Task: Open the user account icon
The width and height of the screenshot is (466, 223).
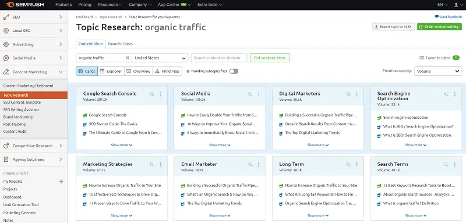Action: pos(456,5)
